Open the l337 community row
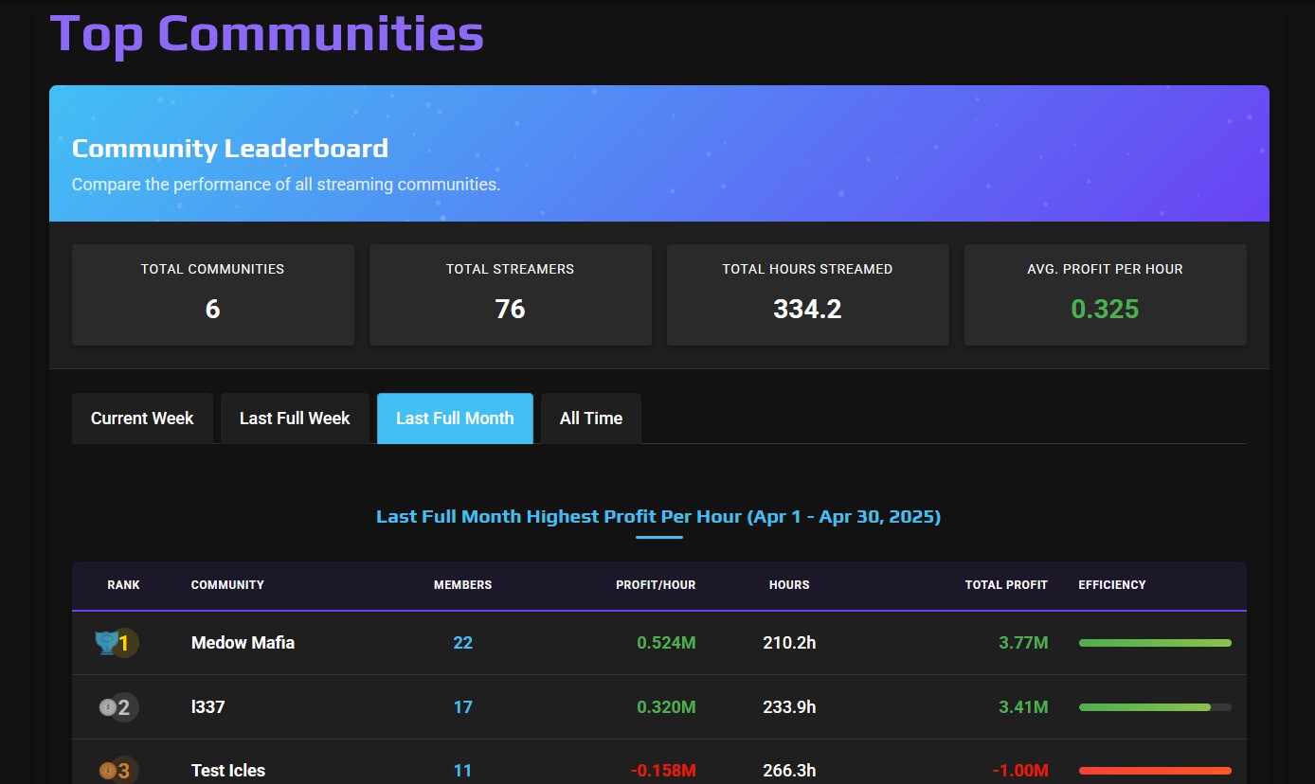 pyautogui.click(x=658, y=707)
